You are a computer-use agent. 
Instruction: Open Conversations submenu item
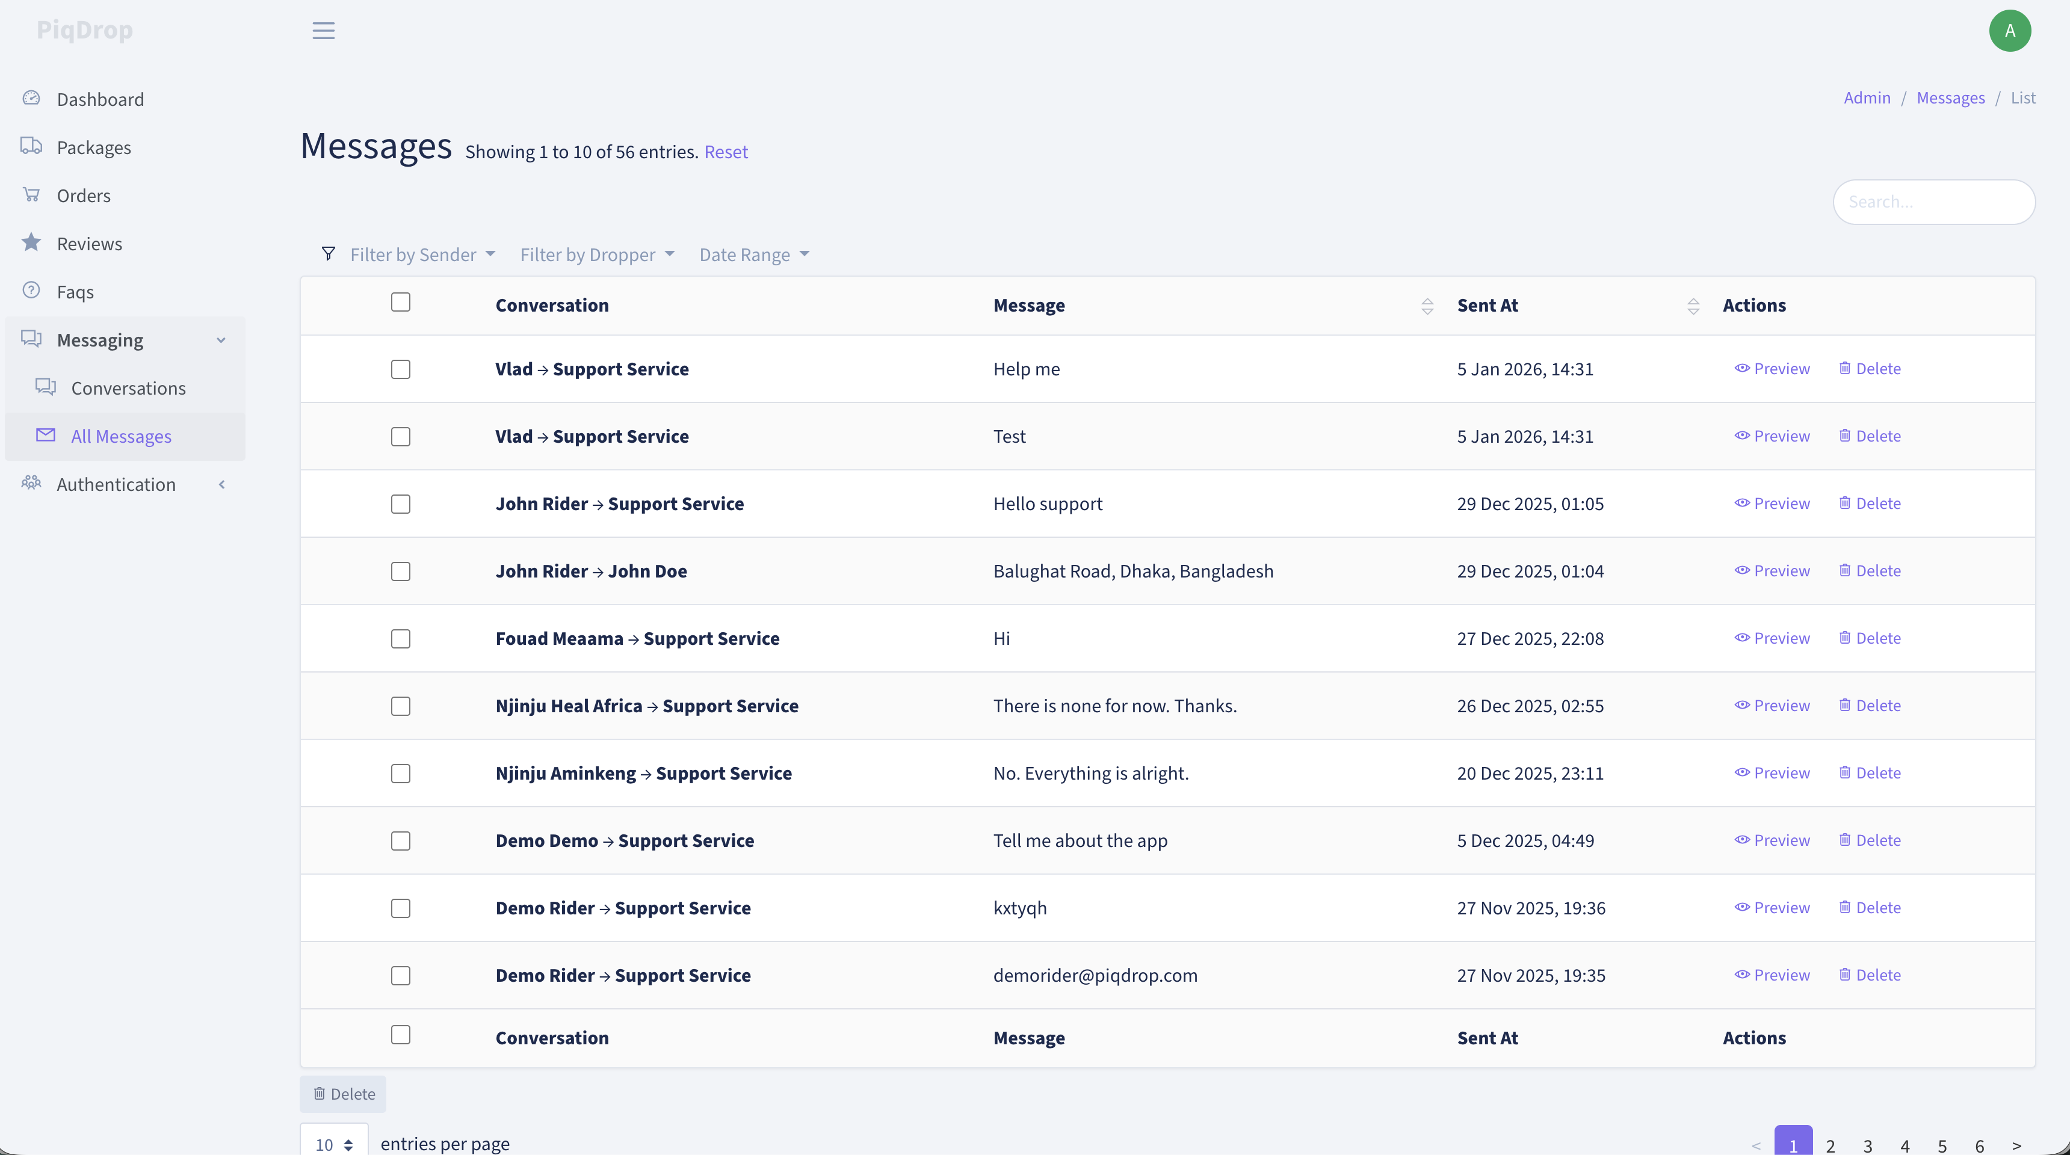[129, 389]
